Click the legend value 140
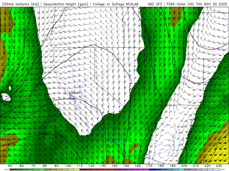 click(114, 166)
